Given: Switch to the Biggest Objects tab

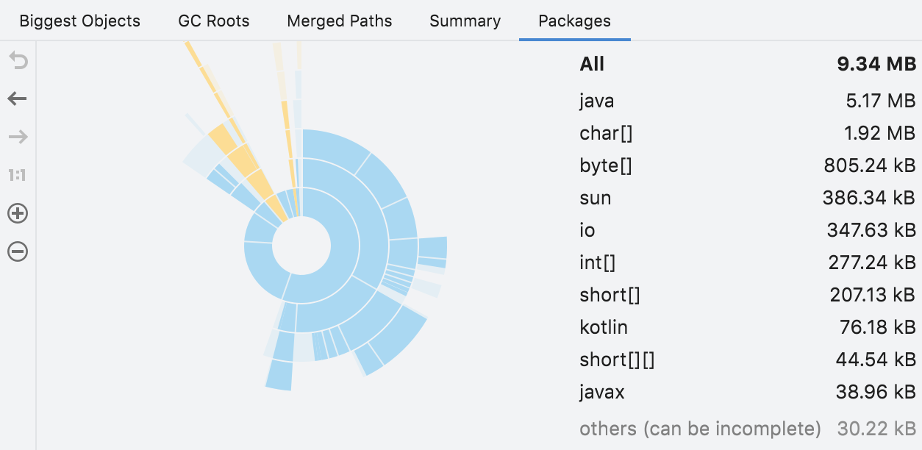Looking at the screenshot, I should (x=79, y=21).
